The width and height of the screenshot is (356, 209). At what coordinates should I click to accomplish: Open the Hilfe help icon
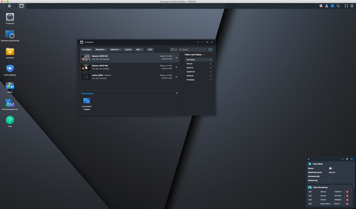point(10,120)
